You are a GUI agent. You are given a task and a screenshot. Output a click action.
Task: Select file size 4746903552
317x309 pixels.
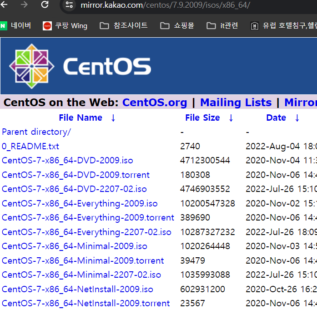(x=205, y=189)
